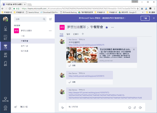Image resolution: width=157 pixels, height=113 pixels.
Task: Select the 夢想加油團隊 team row
Action: pyautogui.click(x=33, y=31)
